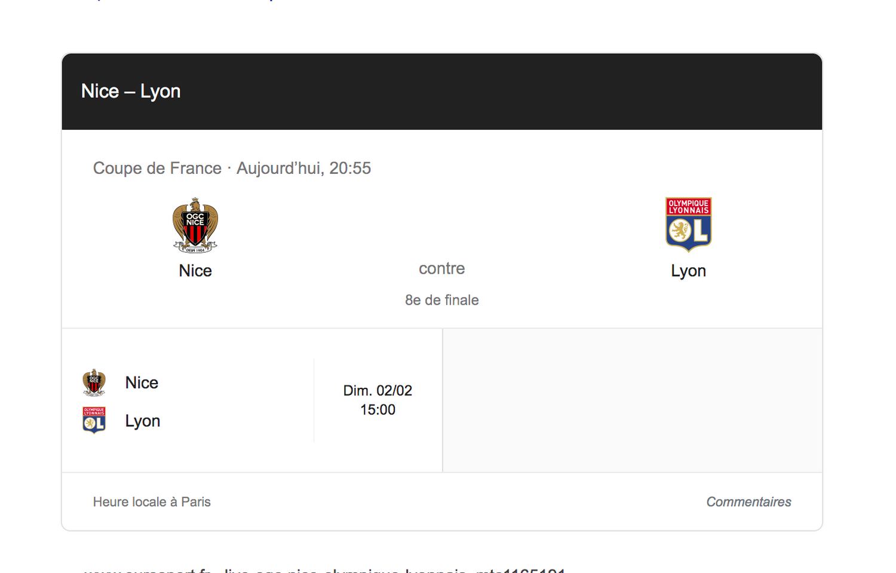Click the Coupe de France competition label
The width and height of the screenshot is (896, 573).
(157, 168)
